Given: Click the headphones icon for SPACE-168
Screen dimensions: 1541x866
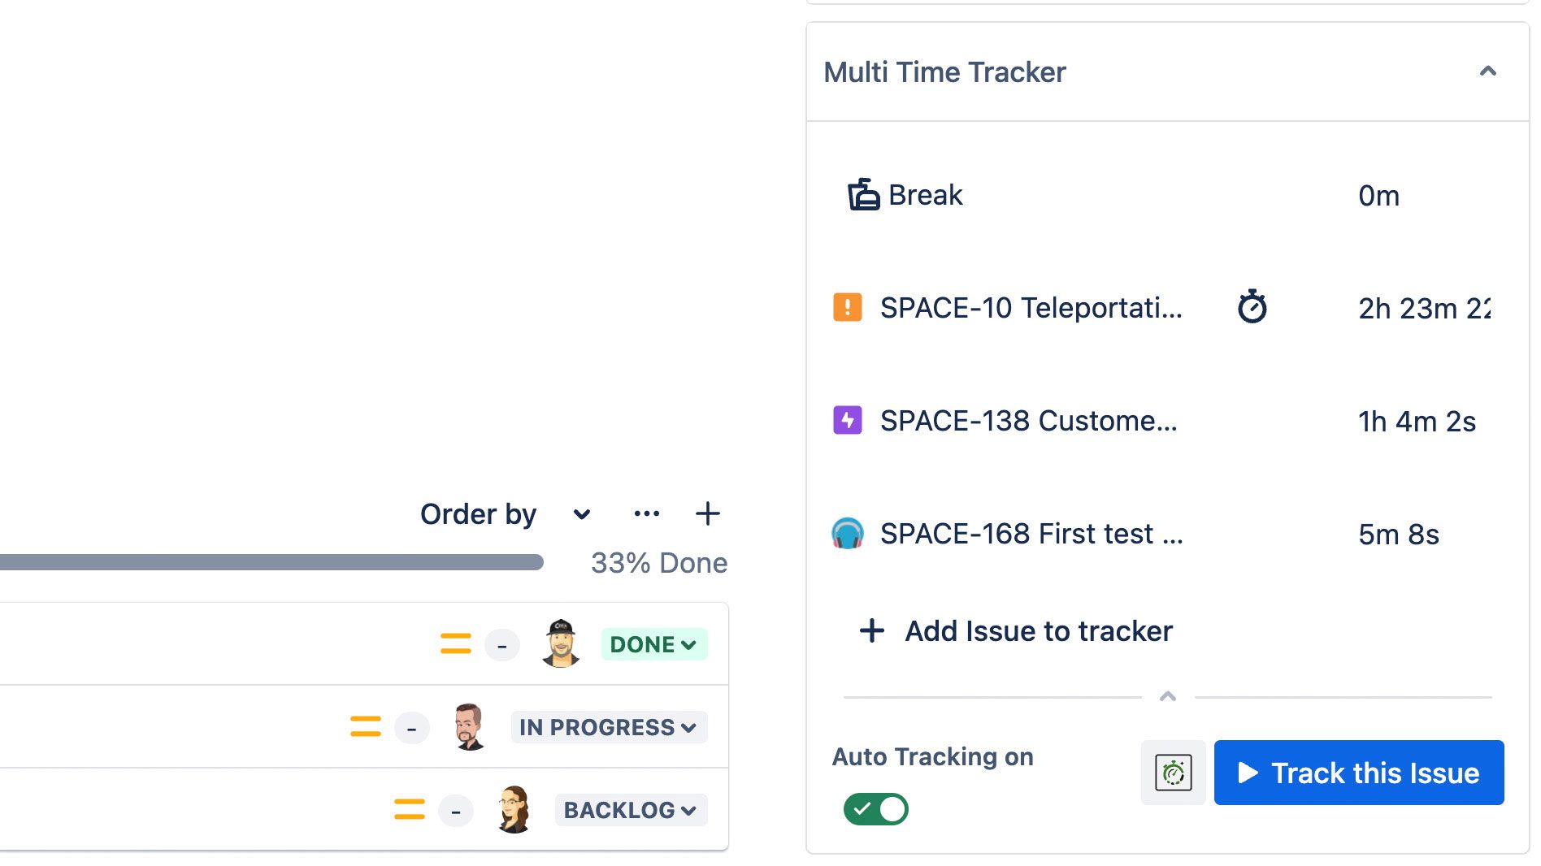Looking at the screenshot, I should [x=848, y=534].
